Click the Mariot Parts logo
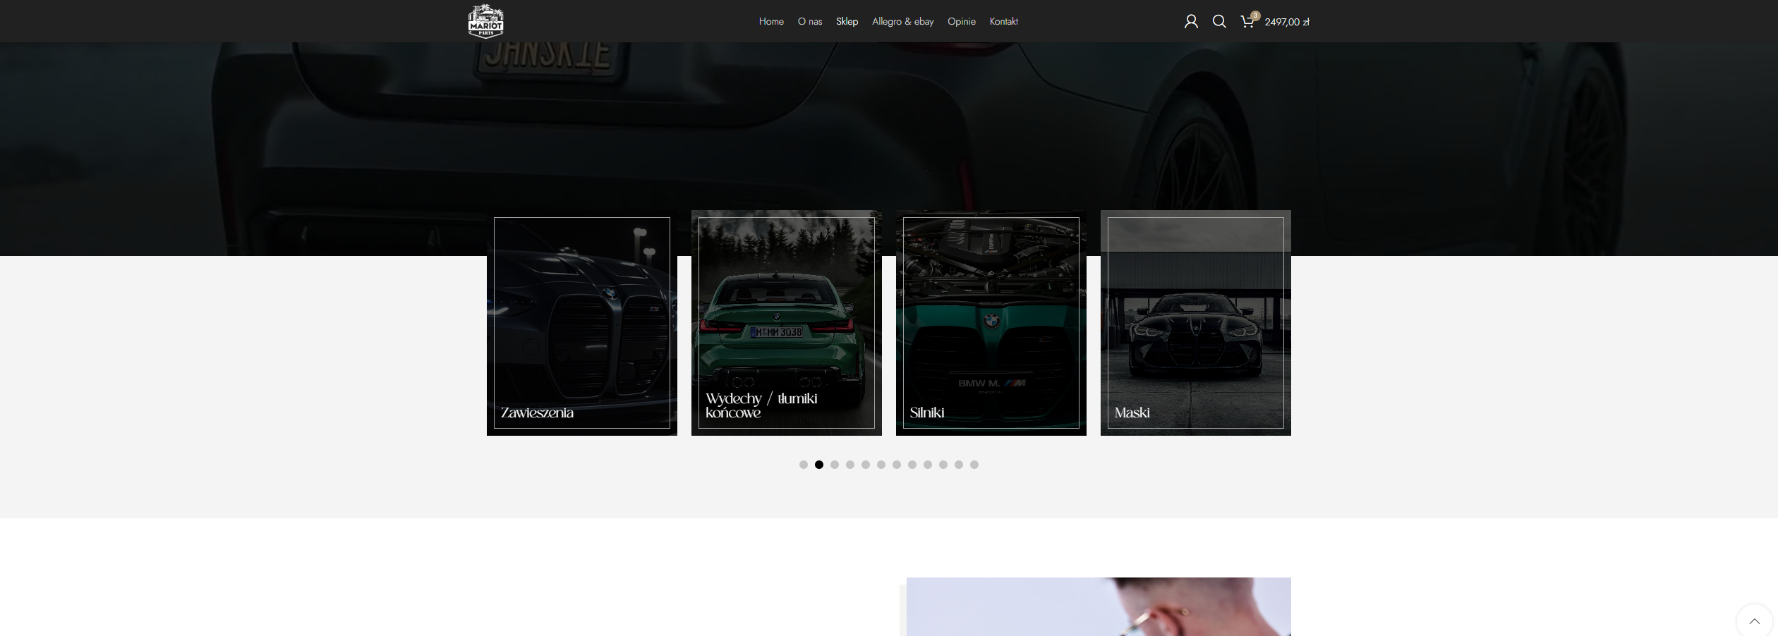 (485, 21)
